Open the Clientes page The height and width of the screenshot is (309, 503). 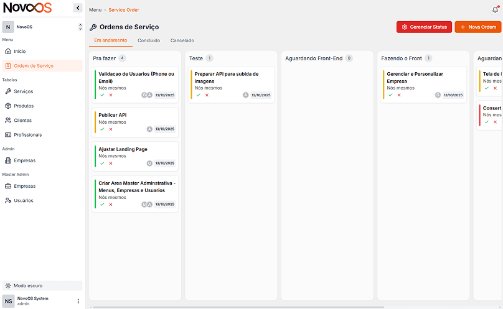coord(22,120)
